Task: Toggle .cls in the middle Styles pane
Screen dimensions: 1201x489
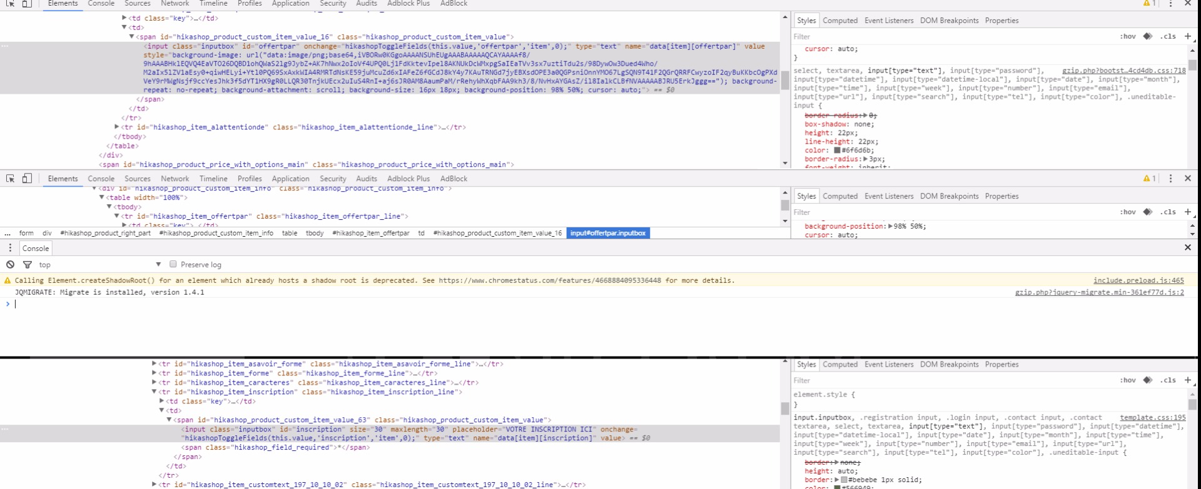Action: pos(1168,212)
